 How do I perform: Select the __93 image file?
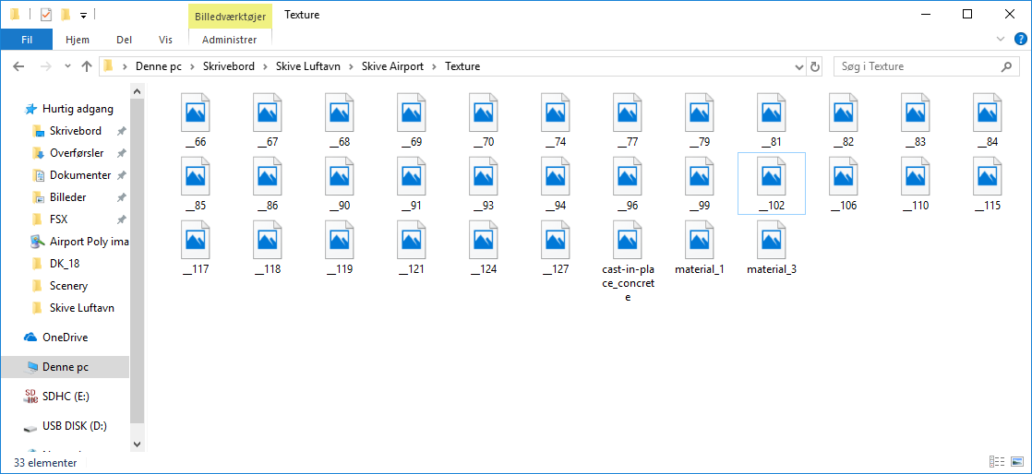coord(484,184)
